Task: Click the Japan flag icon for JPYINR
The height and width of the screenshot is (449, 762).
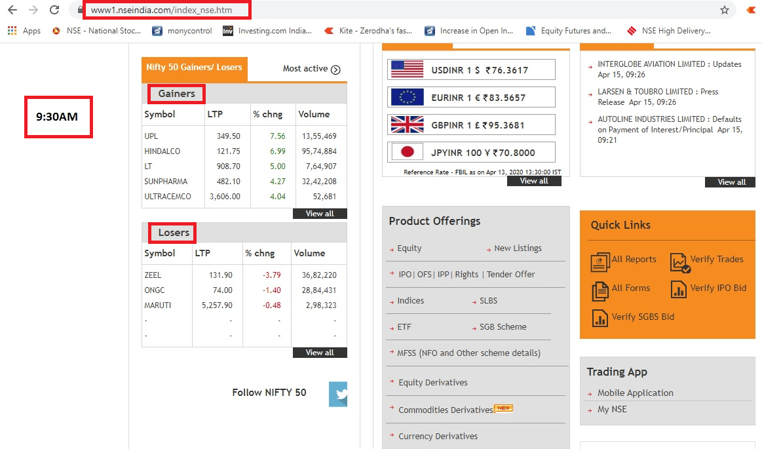Action: (x=408, y=152)
